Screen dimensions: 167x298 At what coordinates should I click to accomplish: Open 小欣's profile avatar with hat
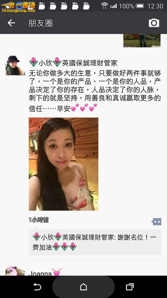point(15,65)
